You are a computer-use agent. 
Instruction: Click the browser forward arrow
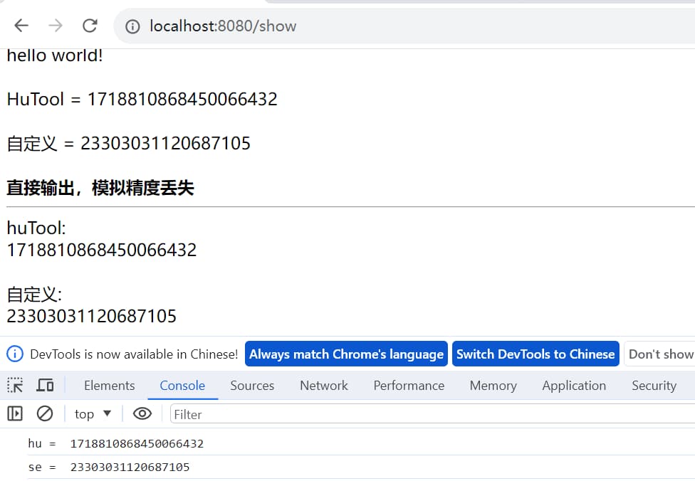(x=56, y=26)
